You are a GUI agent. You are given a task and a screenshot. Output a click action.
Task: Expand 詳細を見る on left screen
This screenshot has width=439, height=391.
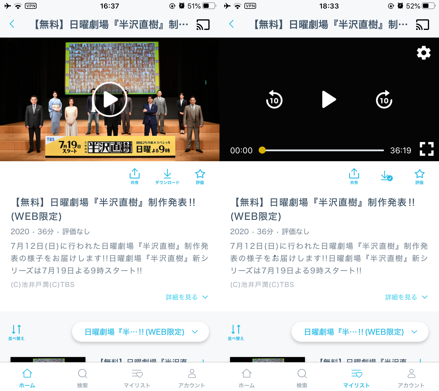point(187,297)
